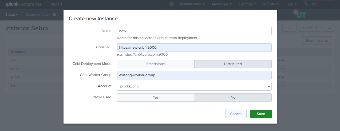Click the Name input field
Image resolution: width=340 pixels, height=131 pixels.
coord(194,31)
